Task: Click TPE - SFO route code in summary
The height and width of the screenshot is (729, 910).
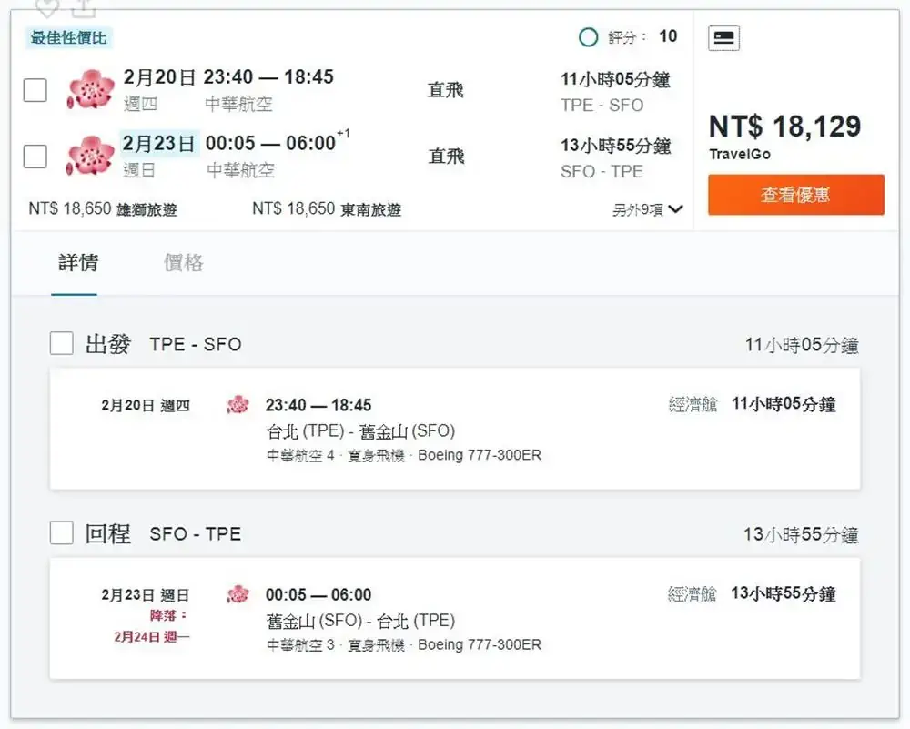Action: coord(602,106)
